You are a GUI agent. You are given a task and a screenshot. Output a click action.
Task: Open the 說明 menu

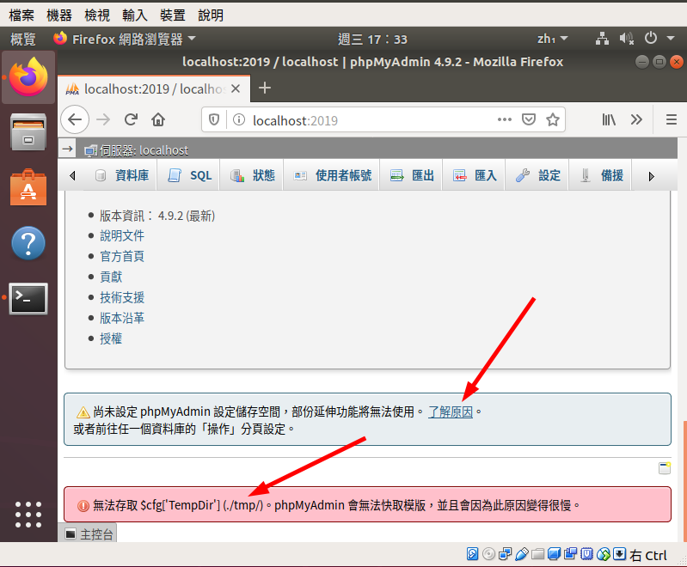pos(211,15)
